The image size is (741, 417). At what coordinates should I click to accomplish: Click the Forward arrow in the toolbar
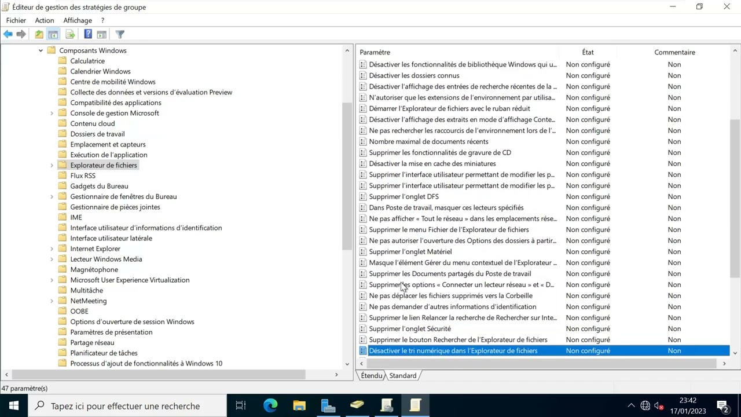[21, 34]
